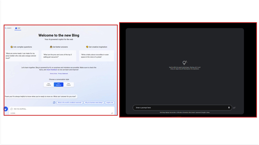
Task: Select the Chat tab in Bing
Action: click(x=18, y=28)
